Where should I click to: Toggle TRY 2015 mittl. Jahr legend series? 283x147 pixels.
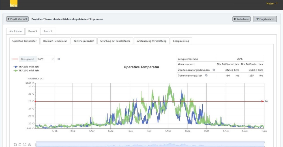26,66
